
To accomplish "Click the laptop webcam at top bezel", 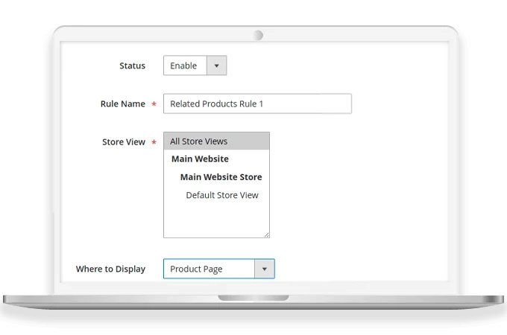I will (x=257, y=35).
